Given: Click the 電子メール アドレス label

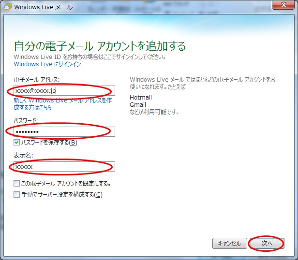Looking at the screenshot, I should coord(36,79).
